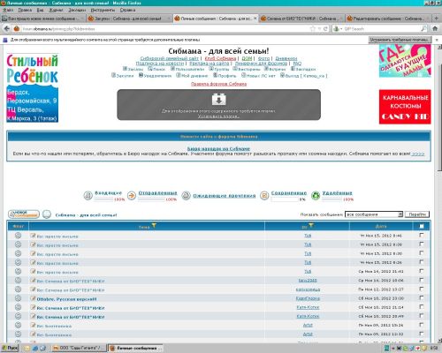This screenshot has height=353, width=442.
Task: Click the filter icon beside the От column
Action: click(x=311, y=226)
